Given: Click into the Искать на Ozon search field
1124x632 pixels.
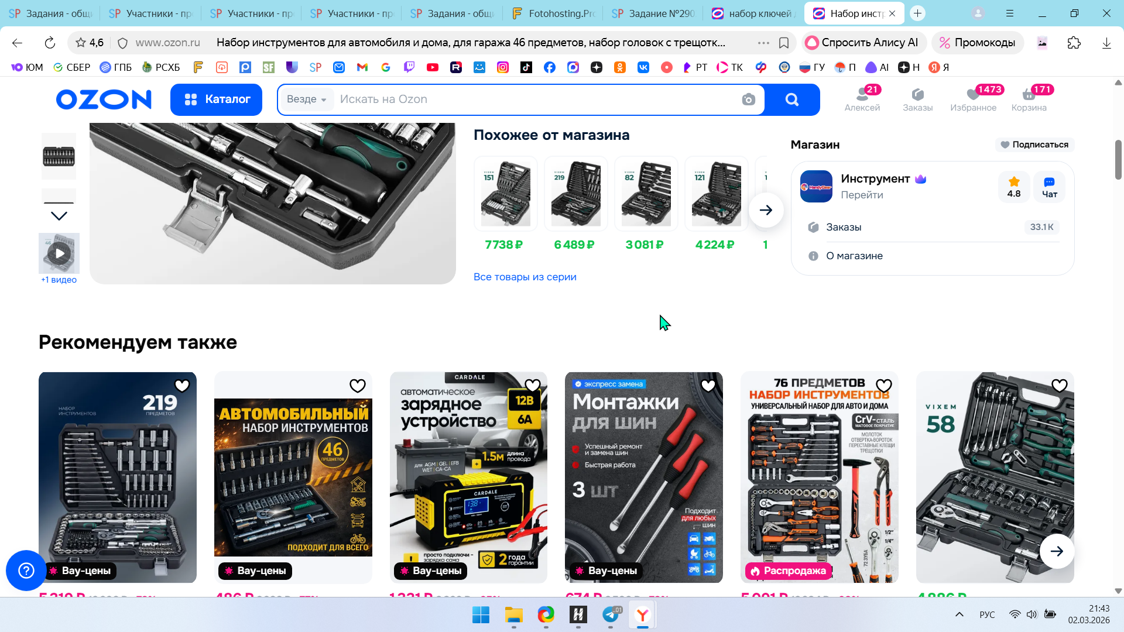Looking at the screenshot, I should 527,99.
